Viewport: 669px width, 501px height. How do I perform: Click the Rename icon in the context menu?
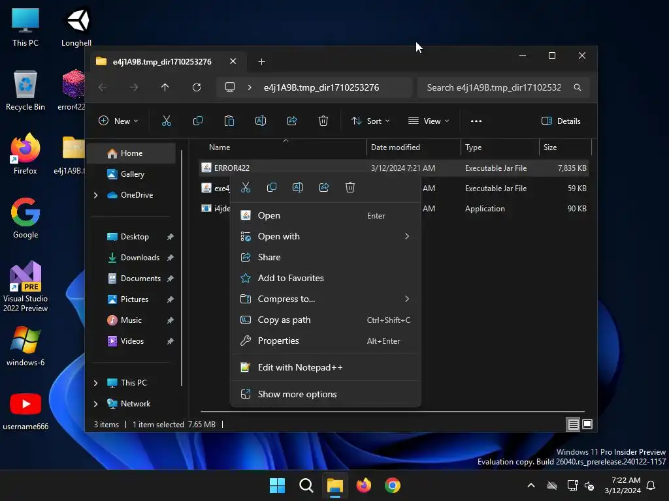pos(298,187)
